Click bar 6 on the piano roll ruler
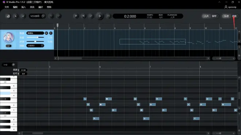Image resolution: width=241 pixels, height=135 pixels. click(100, 67)
